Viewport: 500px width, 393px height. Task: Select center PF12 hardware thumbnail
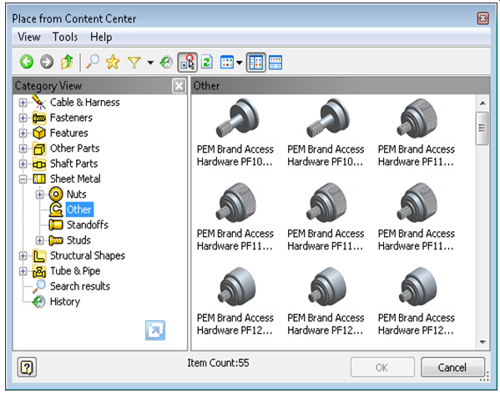pyautogui.click(x=326, y=286)
